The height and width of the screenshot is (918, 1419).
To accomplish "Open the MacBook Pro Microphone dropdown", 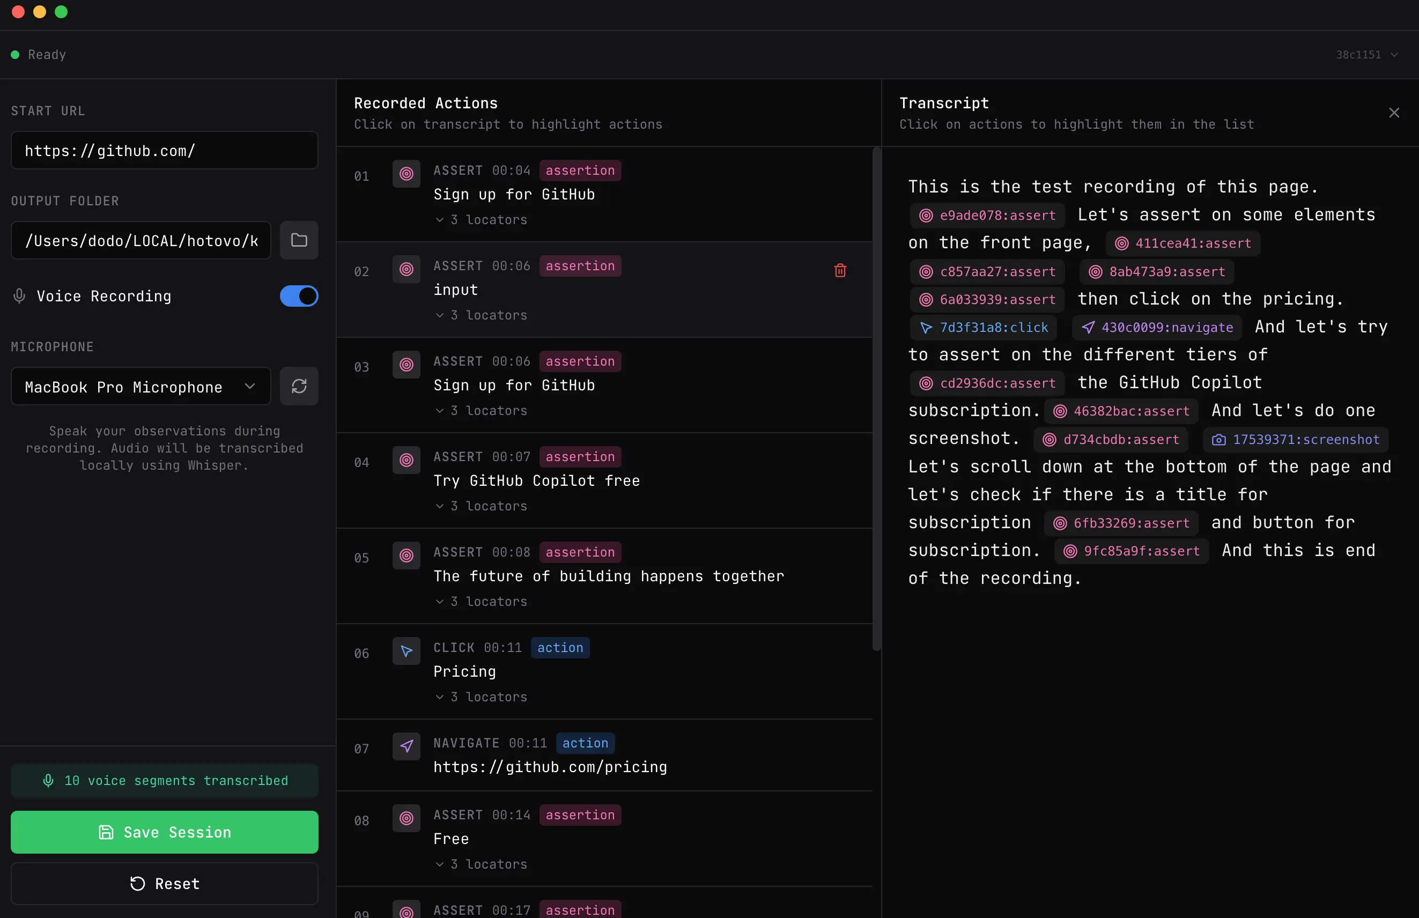I will (x=140, y=386).
